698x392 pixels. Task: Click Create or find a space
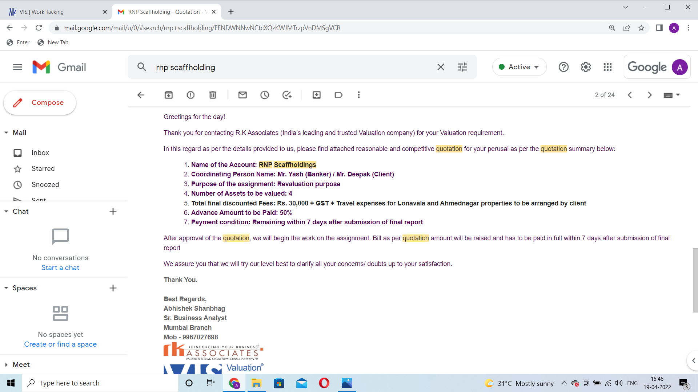(x=60, y=344)
